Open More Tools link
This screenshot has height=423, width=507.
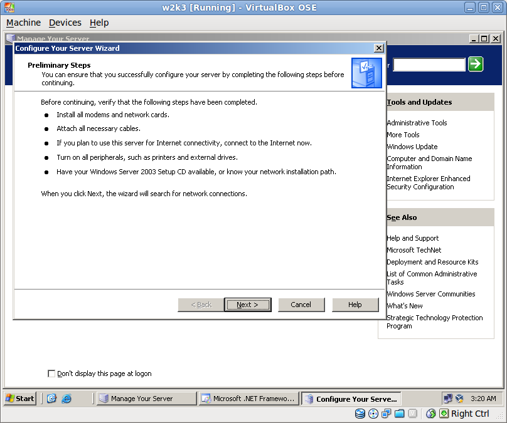403,135
